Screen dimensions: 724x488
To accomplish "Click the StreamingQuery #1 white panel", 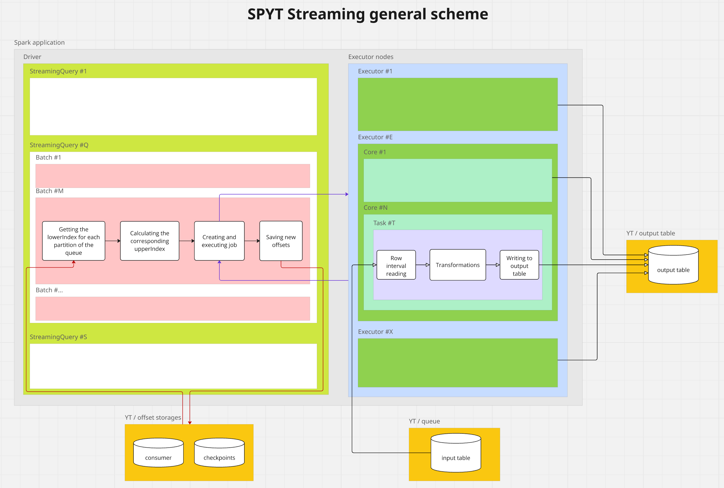I will point(173,107).
